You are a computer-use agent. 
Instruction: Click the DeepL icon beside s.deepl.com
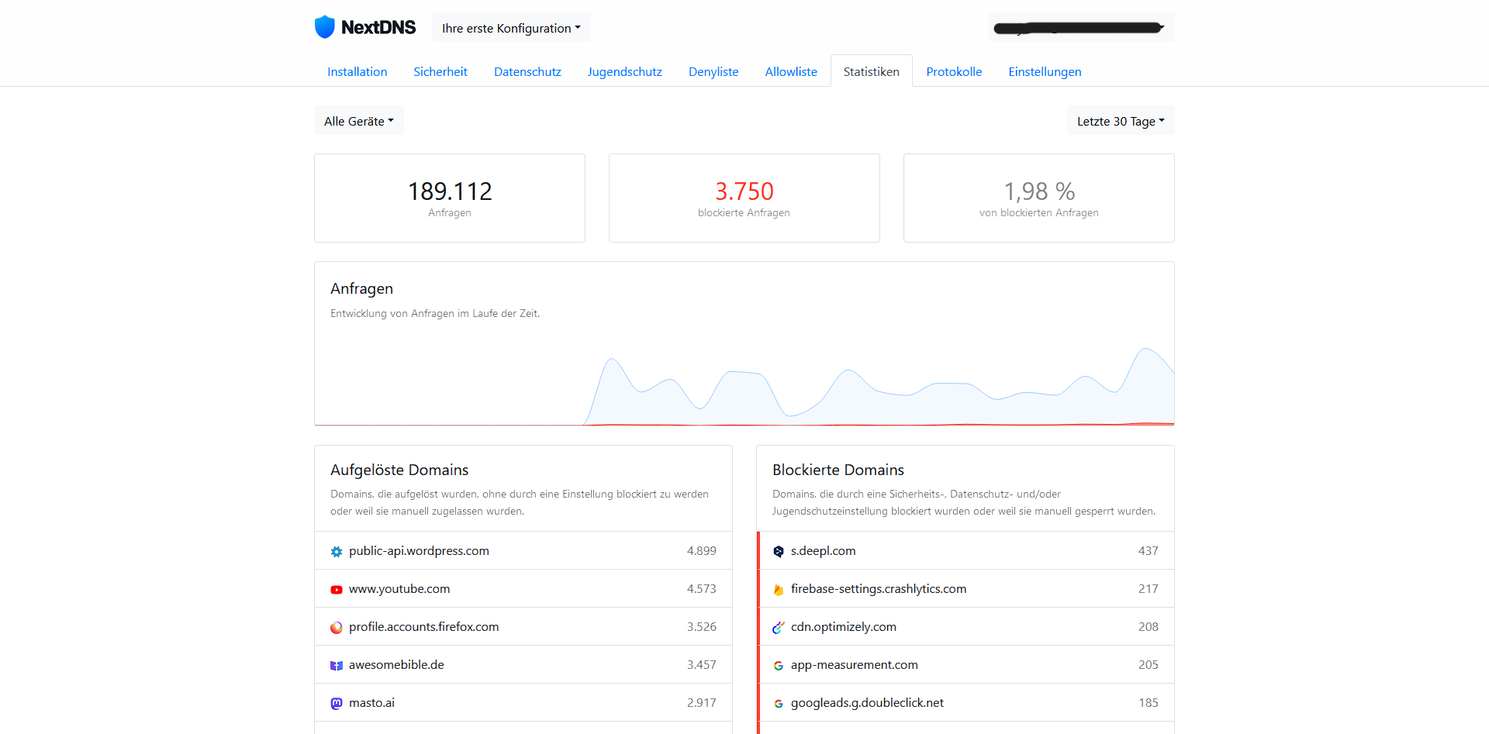(x=779, y=552)
